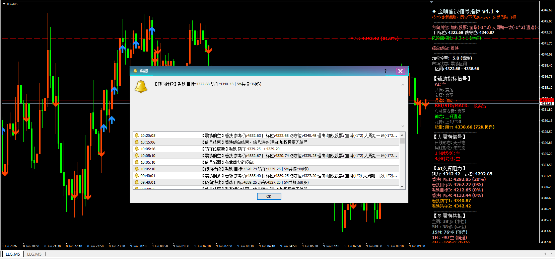Click the alert list scrollbar thumb
This screenshot has height=259, width=555.
[402, 141]
